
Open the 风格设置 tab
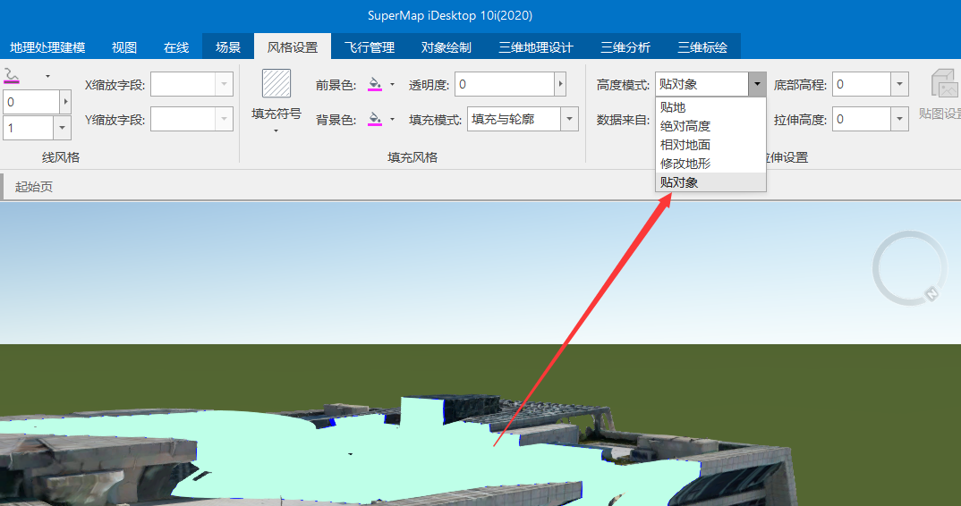tap(293, 47)
